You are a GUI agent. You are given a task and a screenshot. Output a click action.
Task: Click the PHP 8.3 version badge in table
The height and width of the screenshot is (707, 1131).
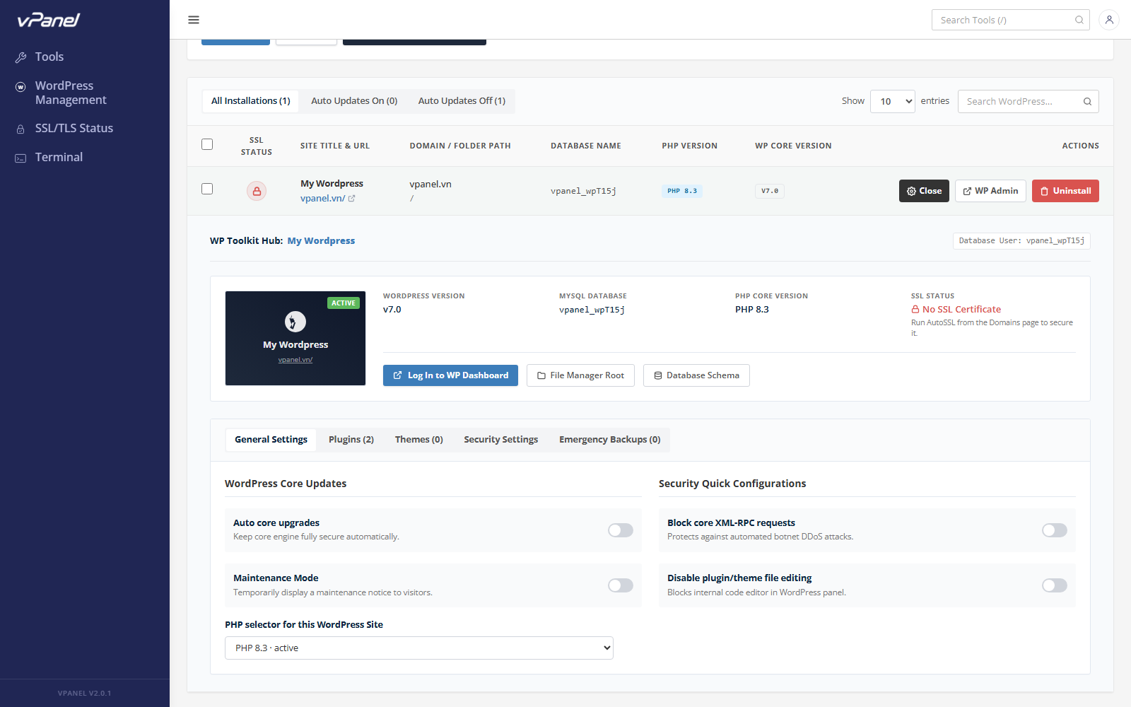(682, 191)
